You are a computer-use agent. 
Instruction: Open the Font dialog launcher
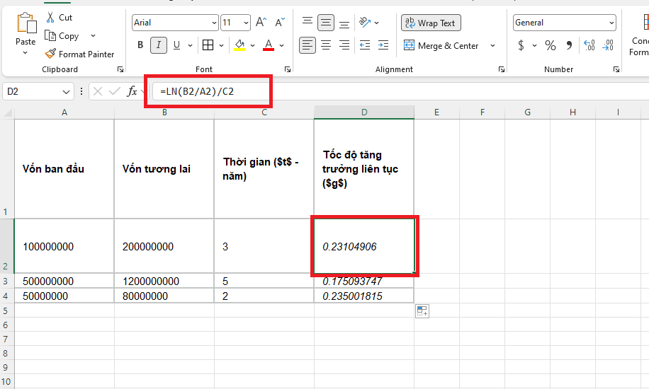[288, 69]
